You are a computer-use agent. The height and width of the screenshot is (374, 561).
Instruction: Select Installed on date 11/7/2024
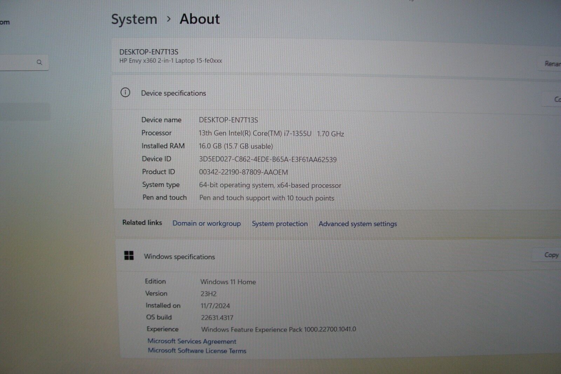(x=215, y=306)
